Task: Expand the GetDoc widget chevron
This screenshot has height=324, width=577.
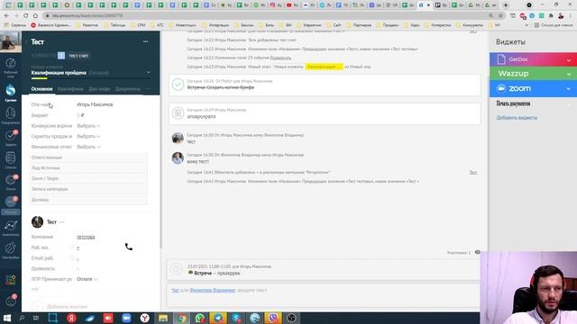Action: click(569, 59)
